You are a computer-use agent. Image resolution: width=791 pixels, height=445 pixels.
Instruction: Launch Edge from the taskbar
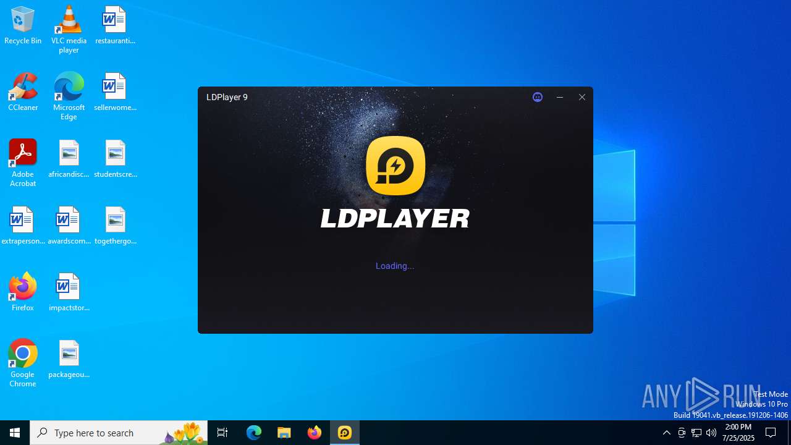(x=254, y=433)
